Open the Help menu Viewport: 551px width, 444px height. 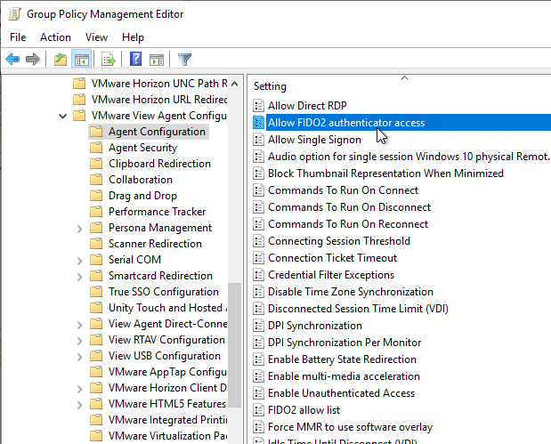click(133, 37)
